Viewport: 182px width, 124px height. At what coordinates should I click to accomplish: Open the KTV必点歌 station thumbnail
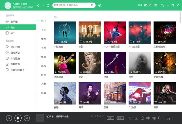pos(140,33)
